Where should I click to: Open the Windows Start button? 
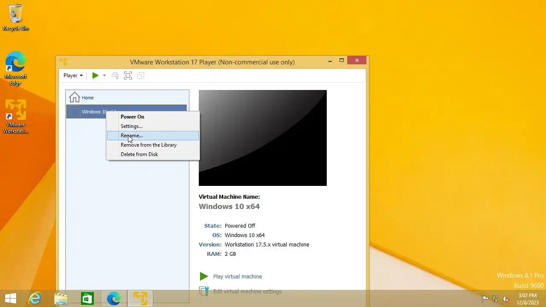coord(11,298)
